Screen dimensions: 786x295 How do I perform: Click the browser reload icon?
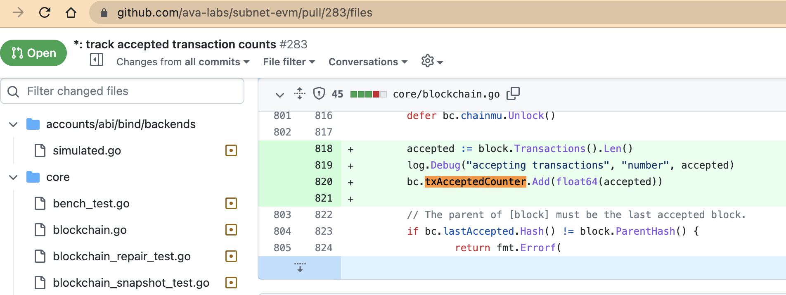tap(45, 13)
